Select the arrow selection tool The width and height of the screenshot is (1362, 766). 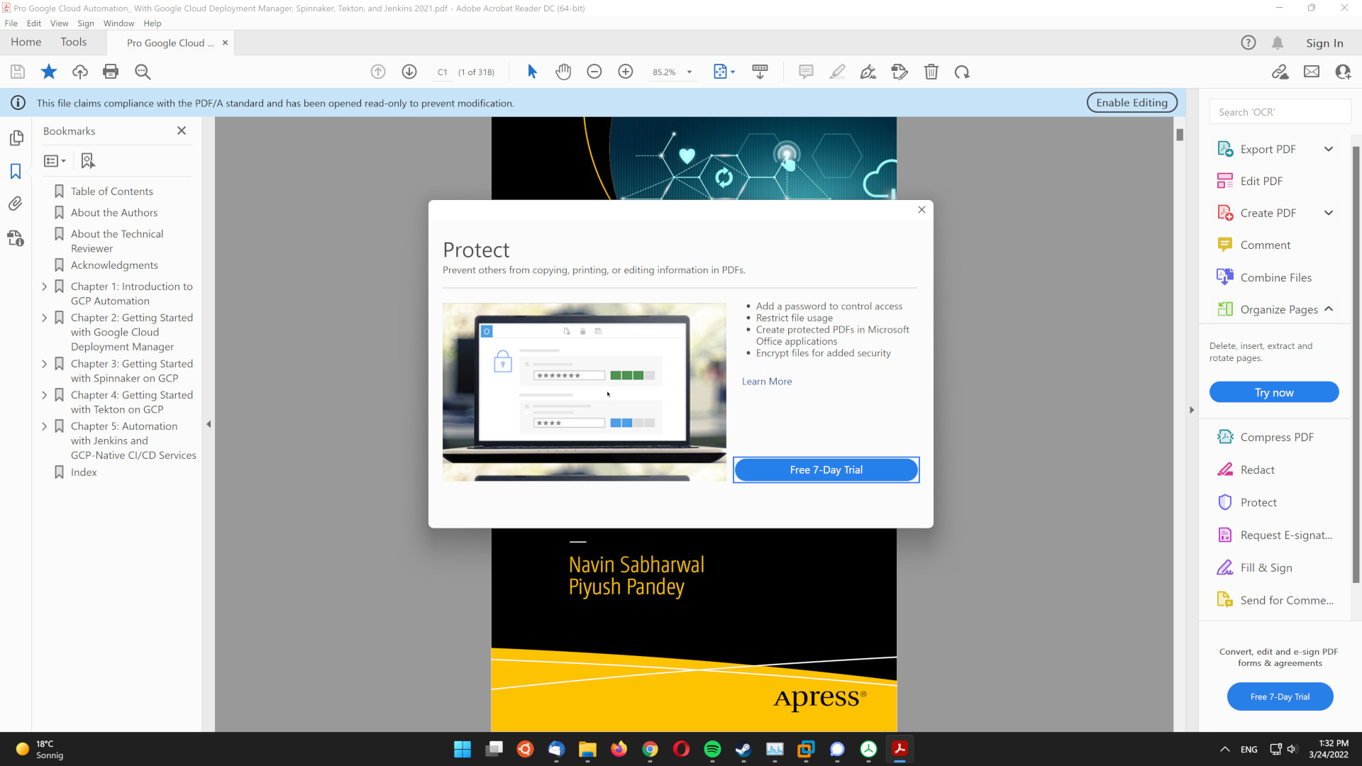coord(533,72)
